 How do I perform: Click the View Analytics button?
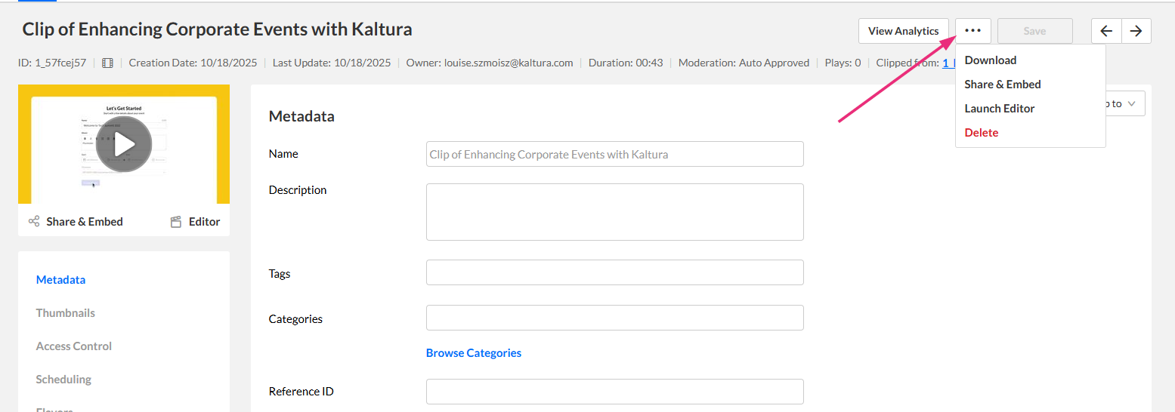pos(903,31)
